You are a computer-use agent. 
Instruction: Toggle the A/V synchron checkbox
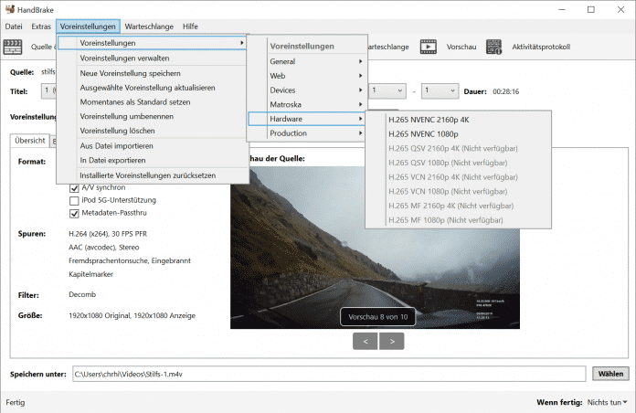[75, 187]
